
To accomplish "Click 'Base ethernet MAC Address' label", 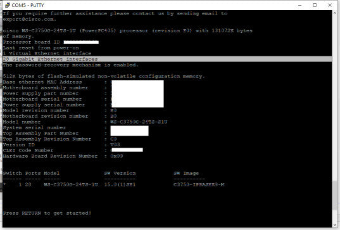I will pyautogui.click(x=42, y=82).
